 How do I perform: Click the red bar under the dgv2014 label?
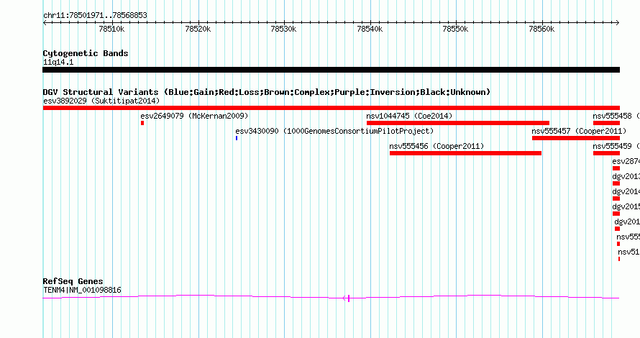(x=616, y=198)
